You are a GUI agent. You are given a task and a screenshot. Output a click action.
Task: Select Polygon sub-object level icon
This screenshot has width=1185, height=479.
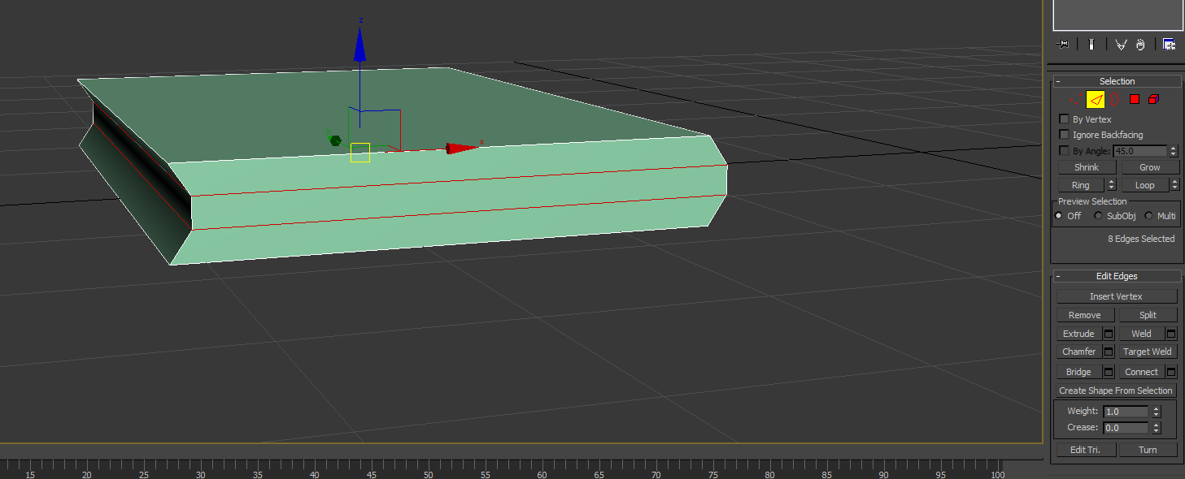(x=1135, y=99)
